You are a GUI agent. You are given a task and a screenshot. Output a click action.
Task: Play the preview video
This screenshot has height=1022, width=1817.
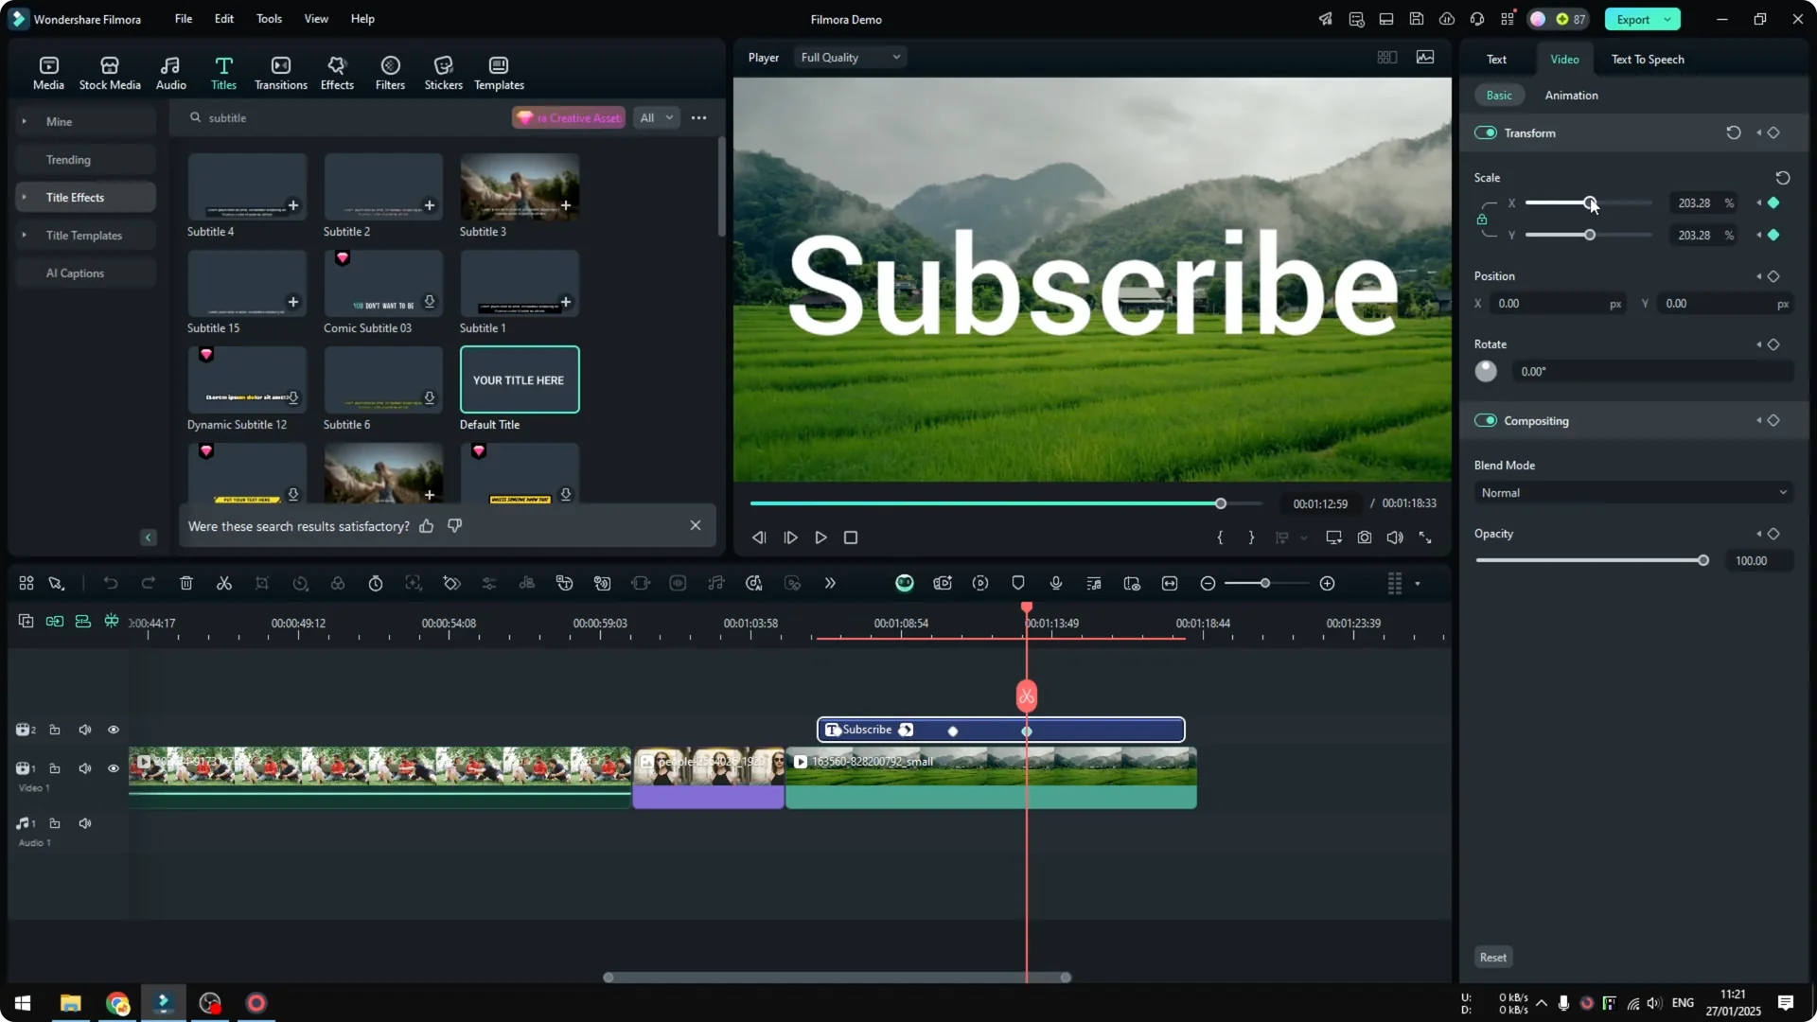820,537
